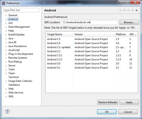The image size is (142, 119).
Task: Expand the Java preferences node arrow
Action: point(6,39)
